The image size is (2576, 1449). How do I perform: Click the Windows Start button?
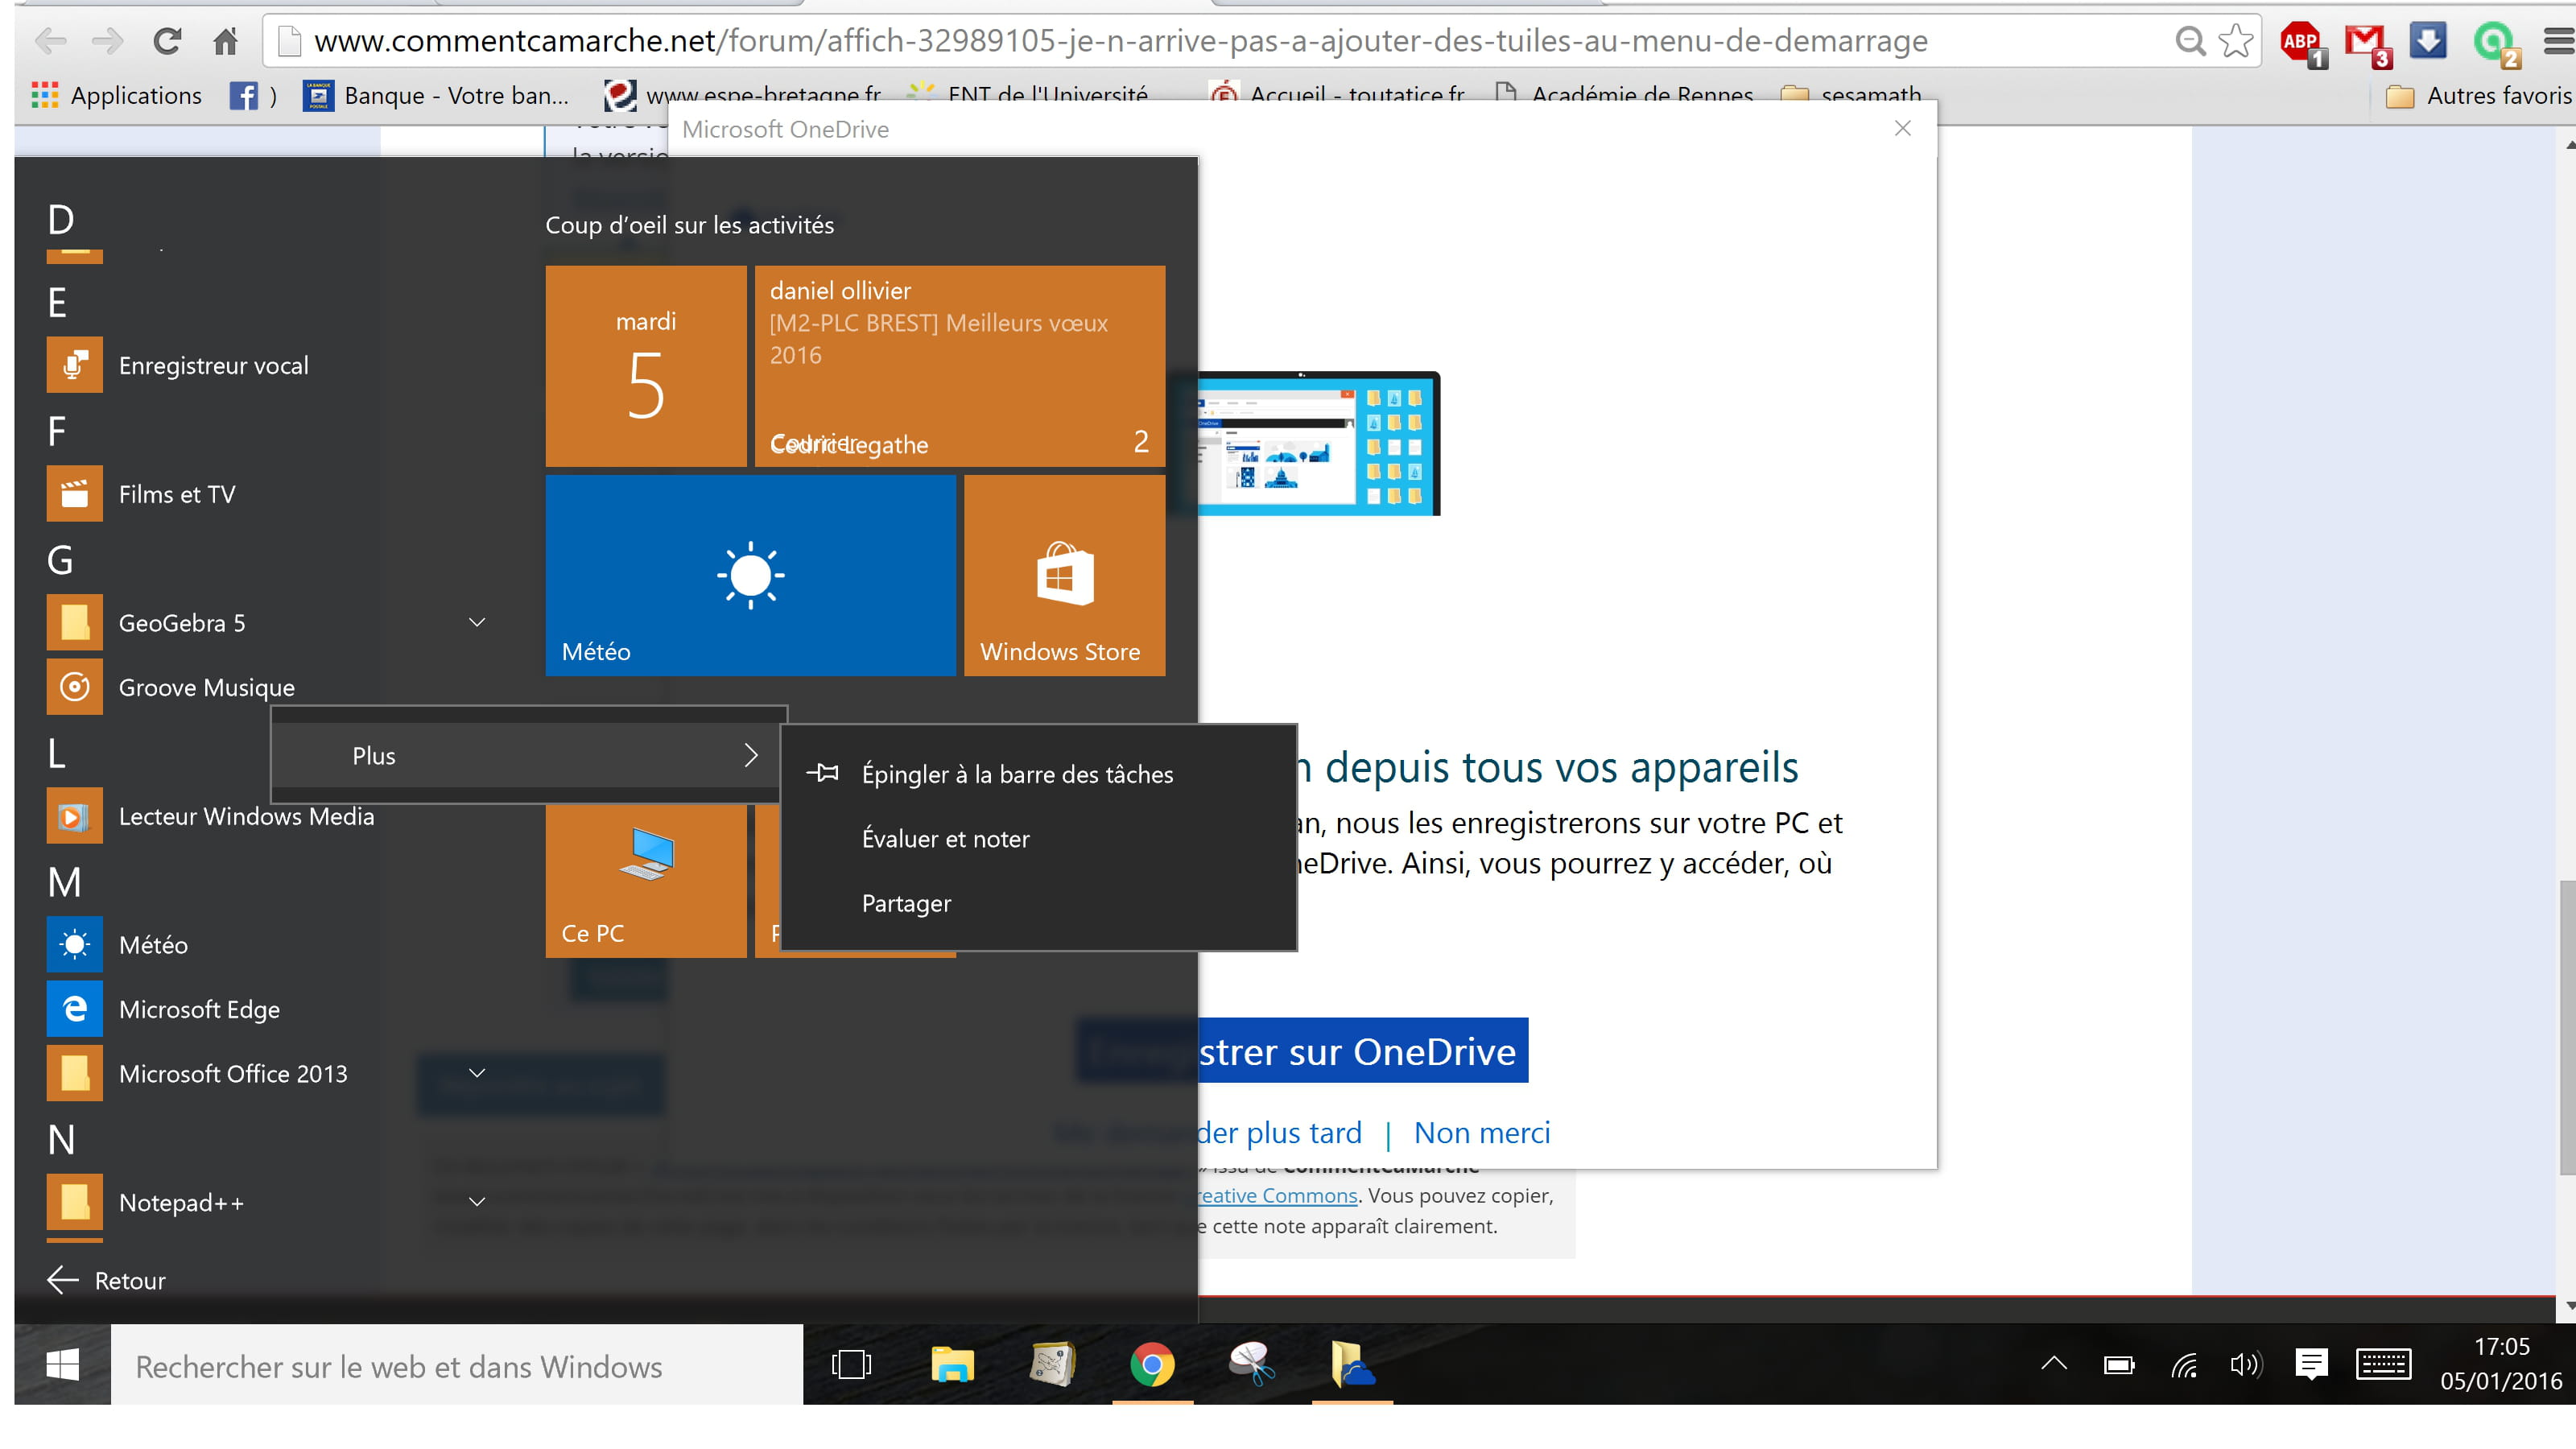point(62,1365)
